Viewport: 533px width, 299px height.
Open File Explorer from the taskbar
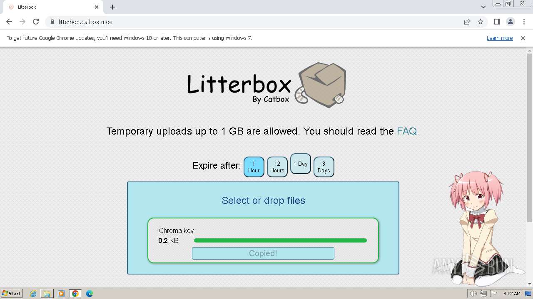47,294
